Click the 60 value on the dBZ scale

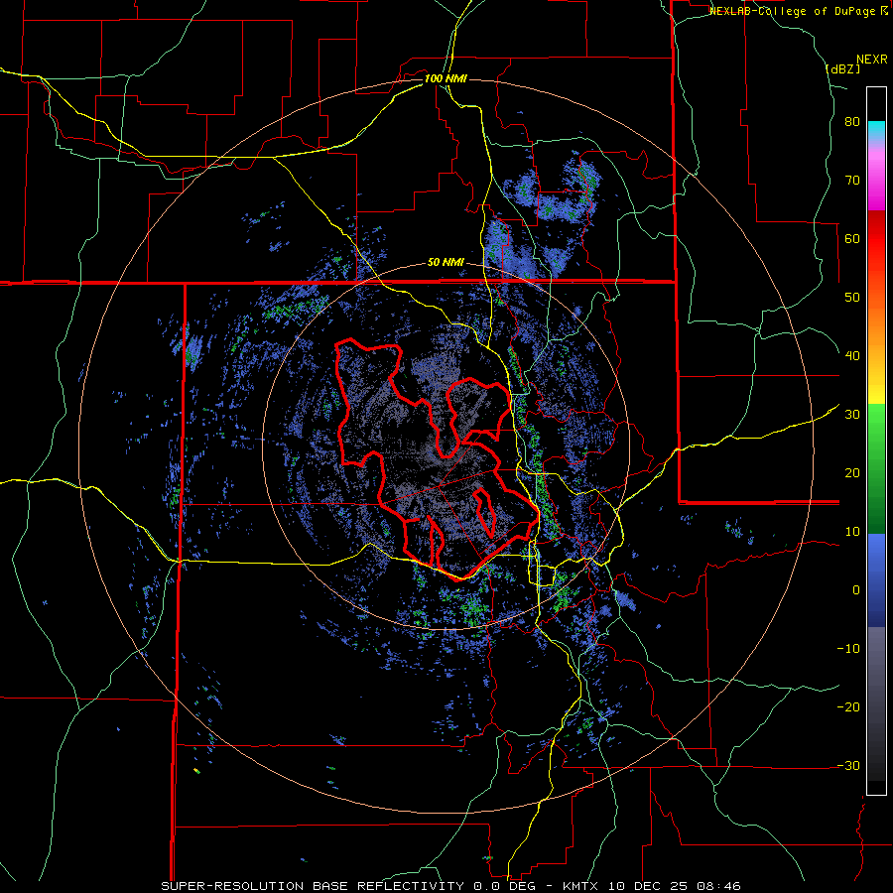(x=852, y=238)
